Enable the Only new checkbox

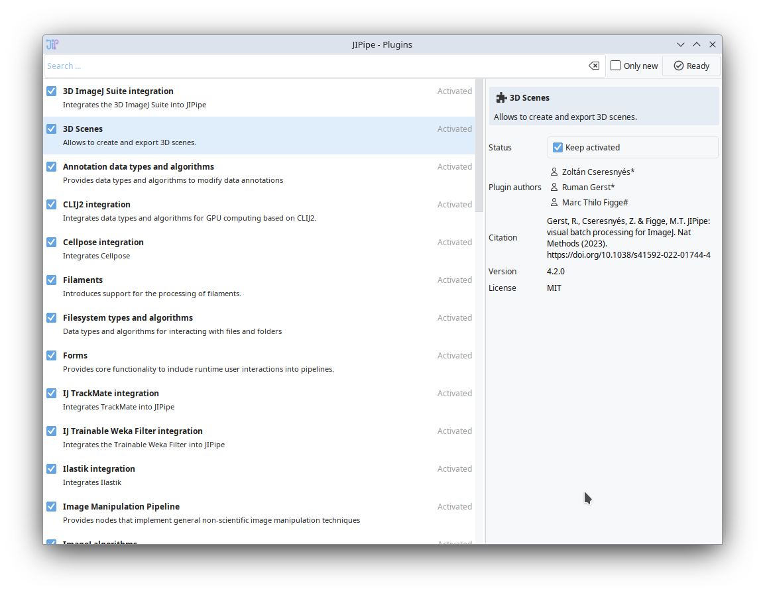[616, 66]
